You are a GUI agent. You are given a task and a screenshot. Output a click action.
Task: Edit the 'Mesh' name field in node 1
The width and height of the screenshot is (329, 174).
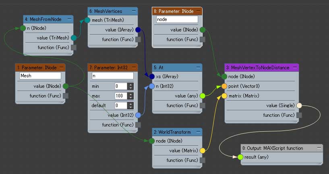click(x=40, y=76)
